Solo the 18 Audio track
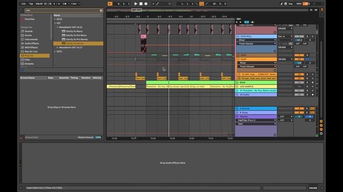Image resolution: width=343 pixels, height=192 pixels. click(x=307, y=95)
